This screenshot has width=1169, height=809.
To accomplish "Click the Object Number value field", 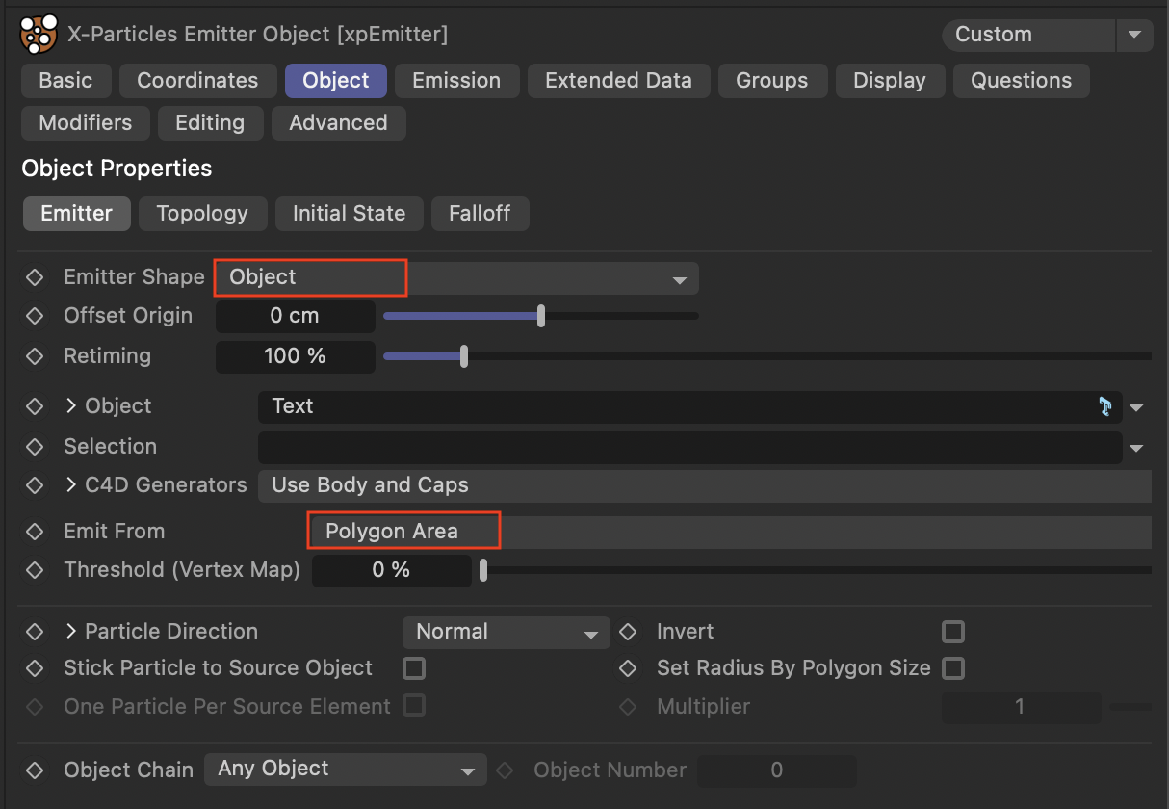I will point(776,770).
